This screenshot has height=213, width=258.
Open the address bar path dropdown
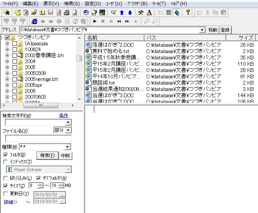pyautogui.click(x=202, y=30)
